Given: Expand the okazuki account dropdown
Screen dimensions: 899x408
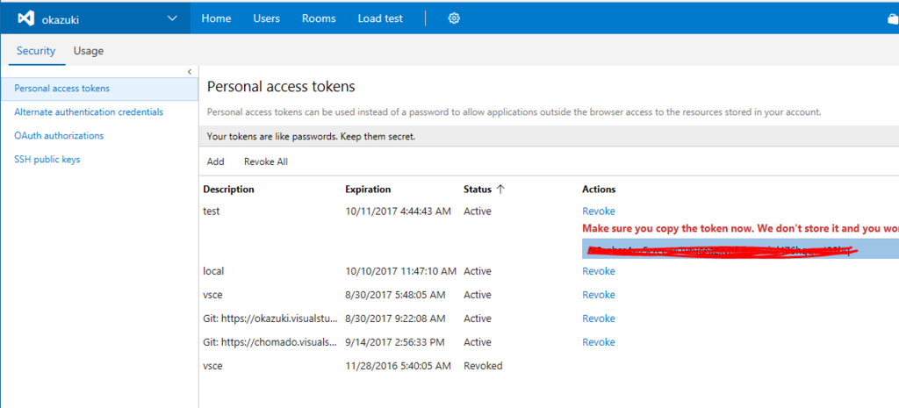Looking at the screenshot, I should coord(172,18).
